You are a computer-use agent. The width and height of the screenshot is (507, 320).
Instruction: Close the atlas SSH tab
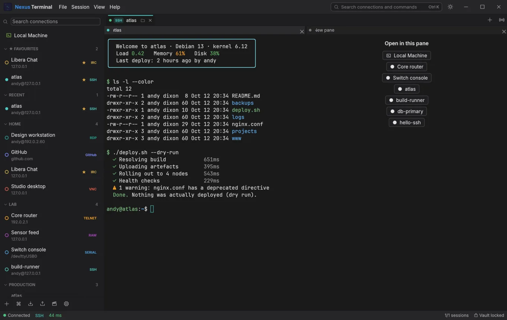point(150,20)
